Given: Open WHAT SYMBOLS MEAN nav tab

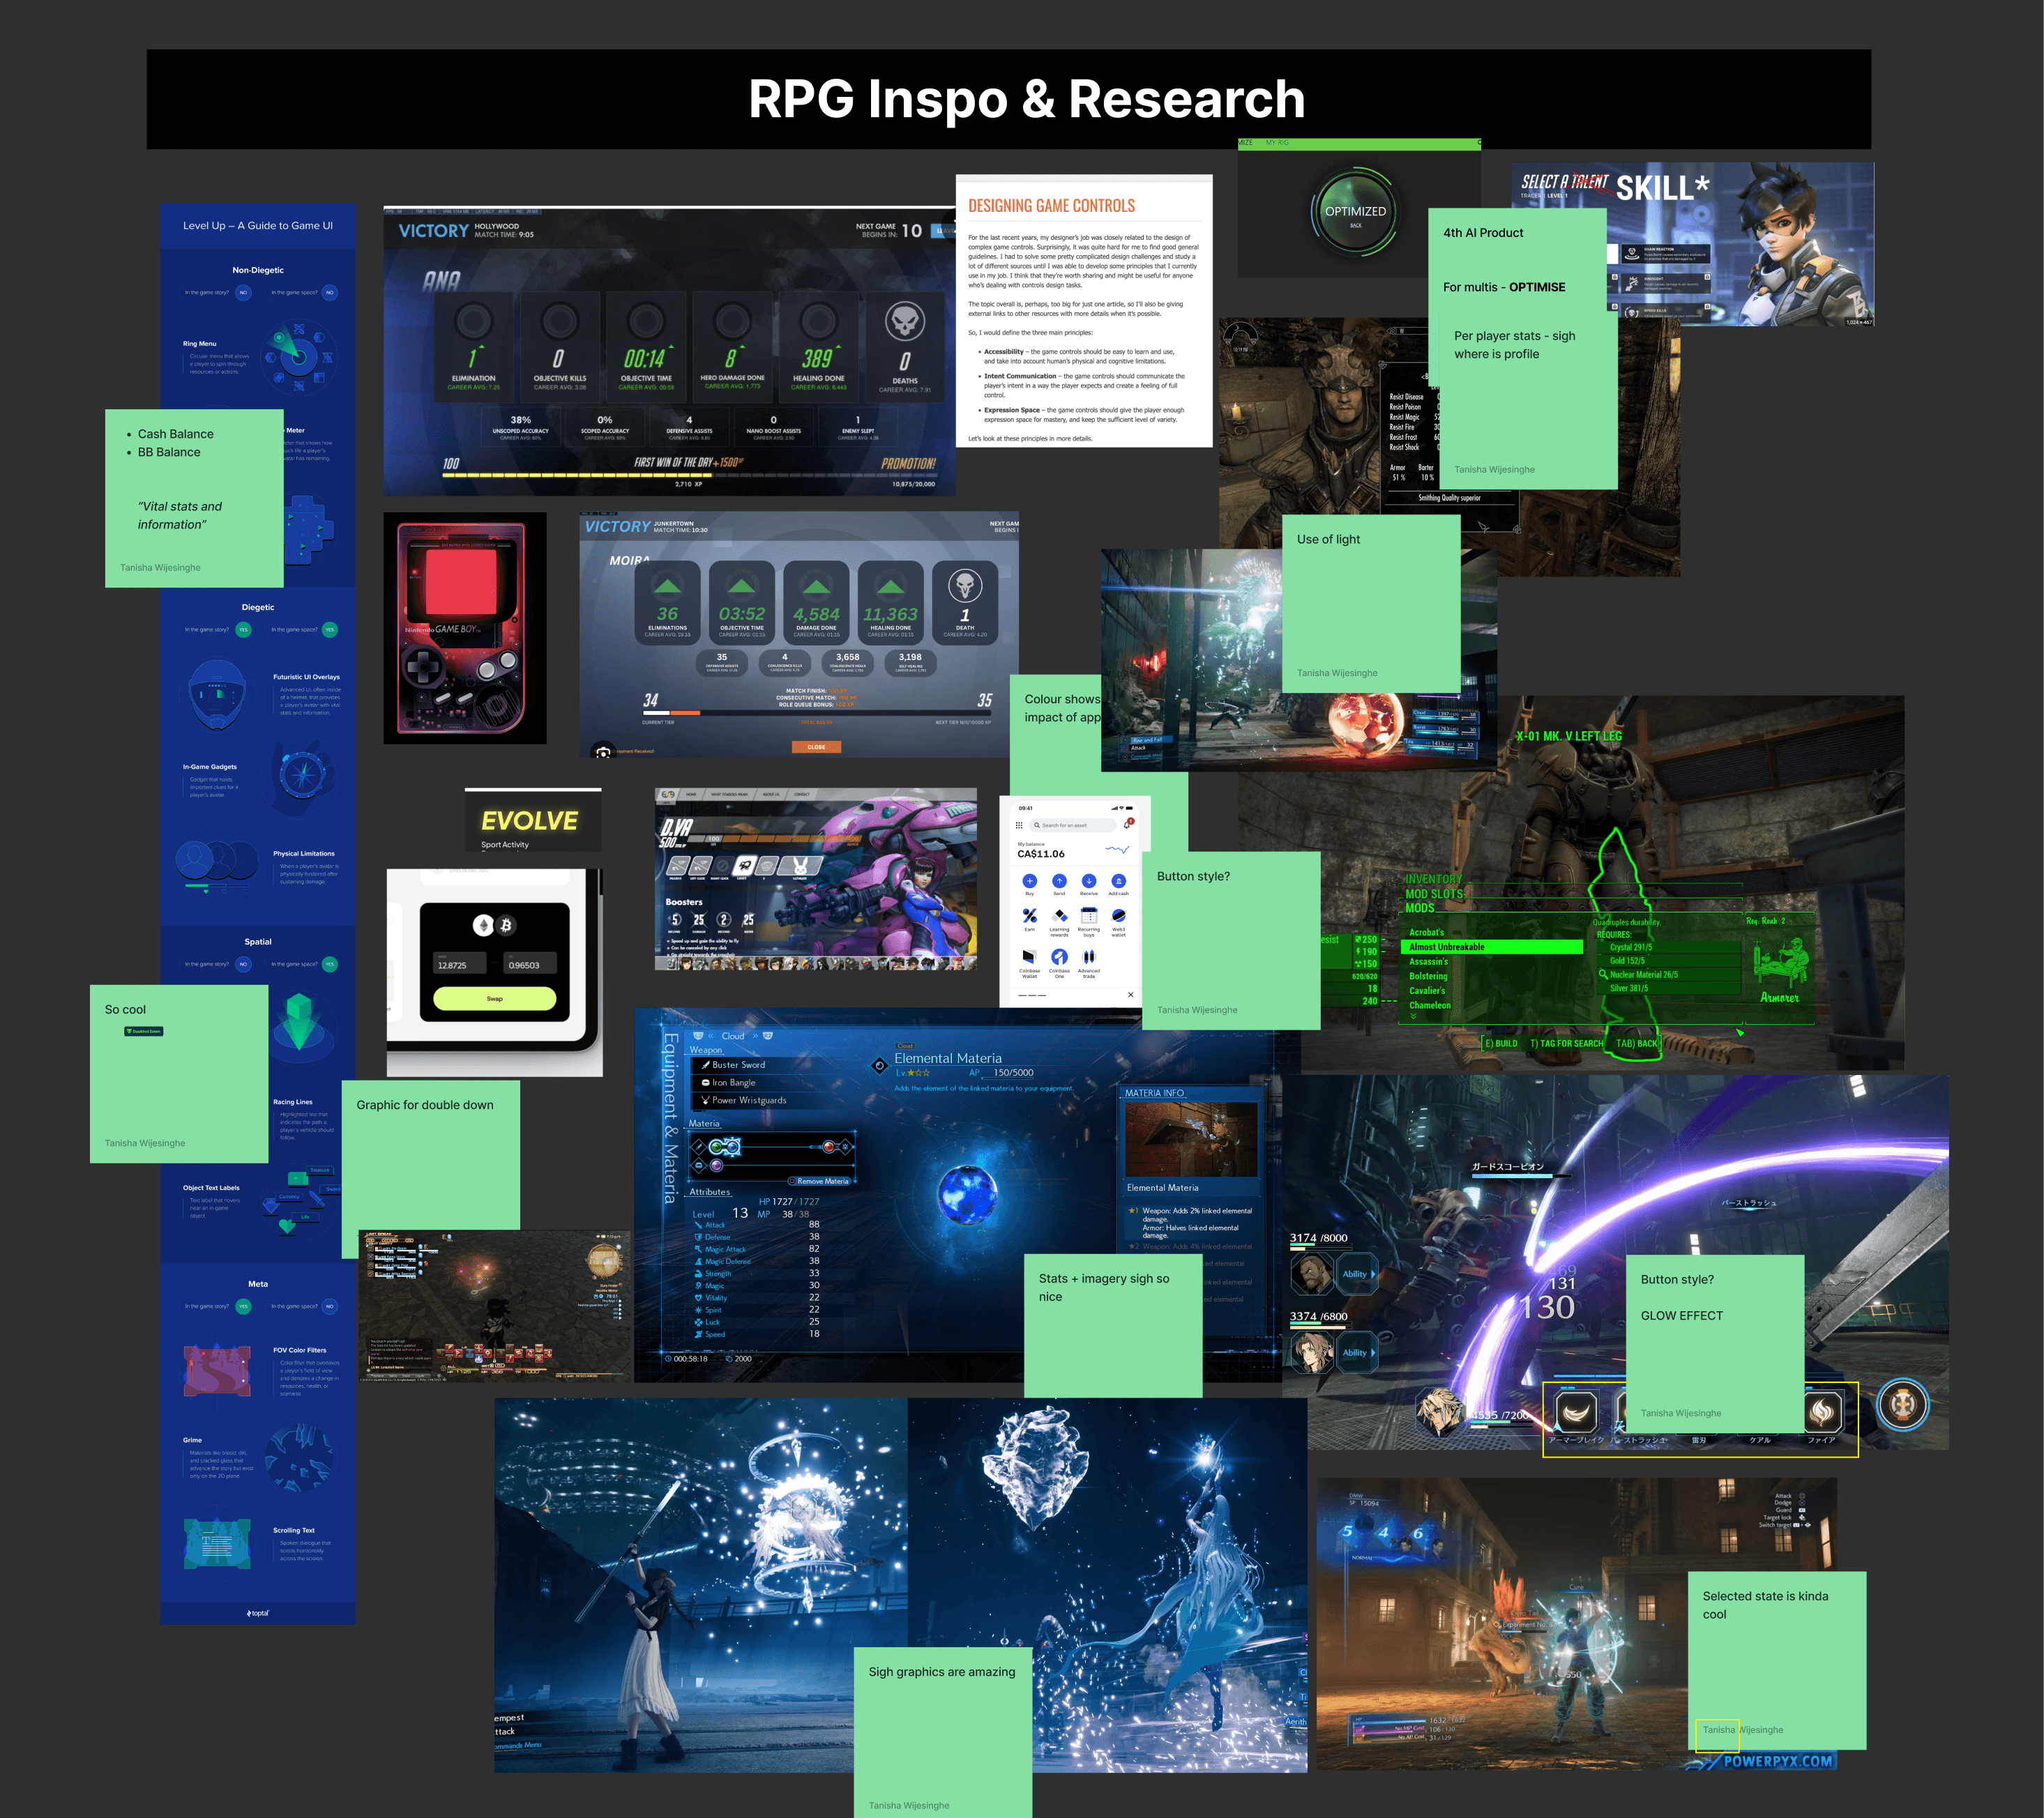Looking at the screenshot, I should (x=729, y=795).
